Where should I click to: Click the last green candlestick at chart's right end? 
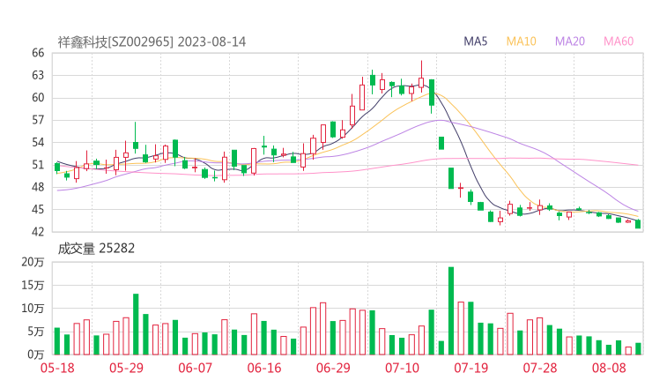pyautogui.click(x=638, y=224)
